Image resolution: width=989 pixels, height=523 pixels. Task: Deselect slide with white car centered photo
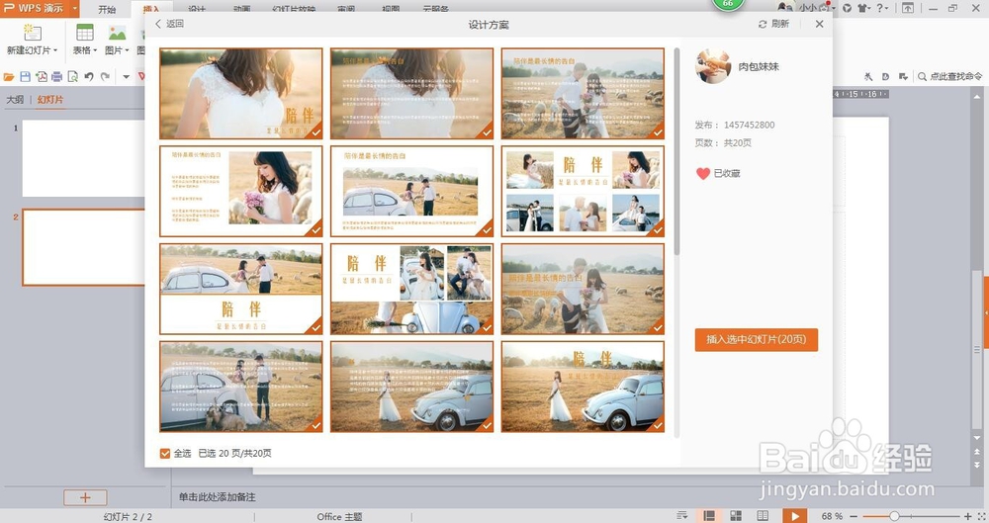coord(411,191)
